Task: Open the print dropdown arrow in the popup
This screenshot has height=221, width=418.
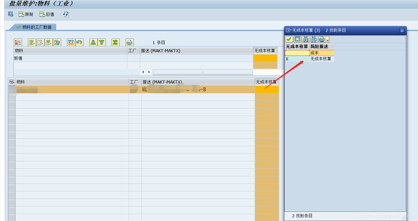Action: (328, 39)
